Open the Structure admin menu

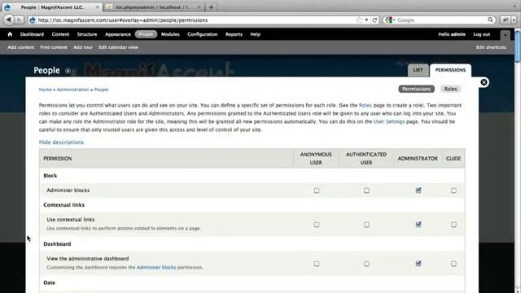[87, 34]
